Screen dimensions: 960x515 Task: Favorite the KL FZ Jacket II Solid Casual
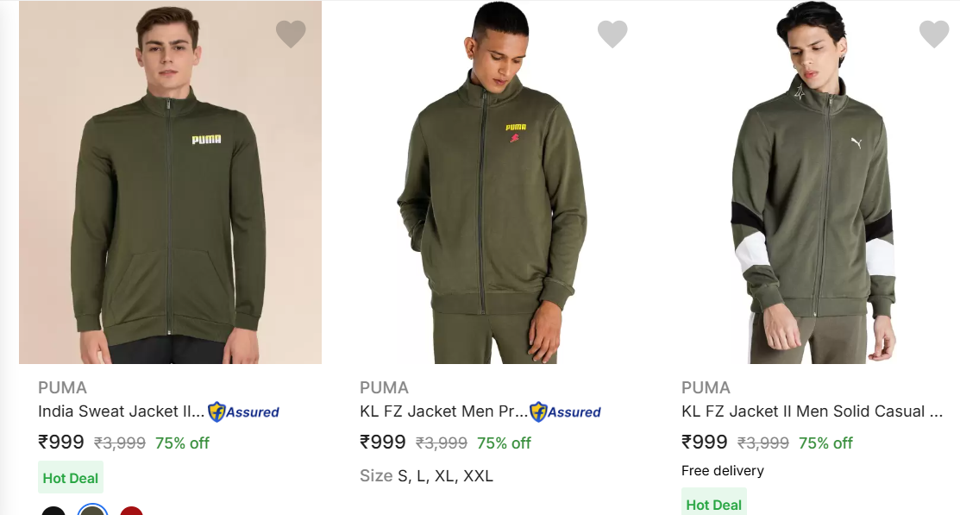[x=934, y=34]
